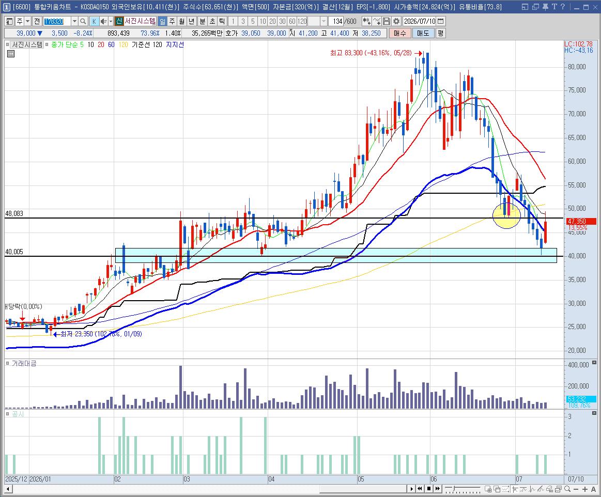This screenshot has width=601, height=497.
Task: Stop chart replay
Action: click(429, 489)
